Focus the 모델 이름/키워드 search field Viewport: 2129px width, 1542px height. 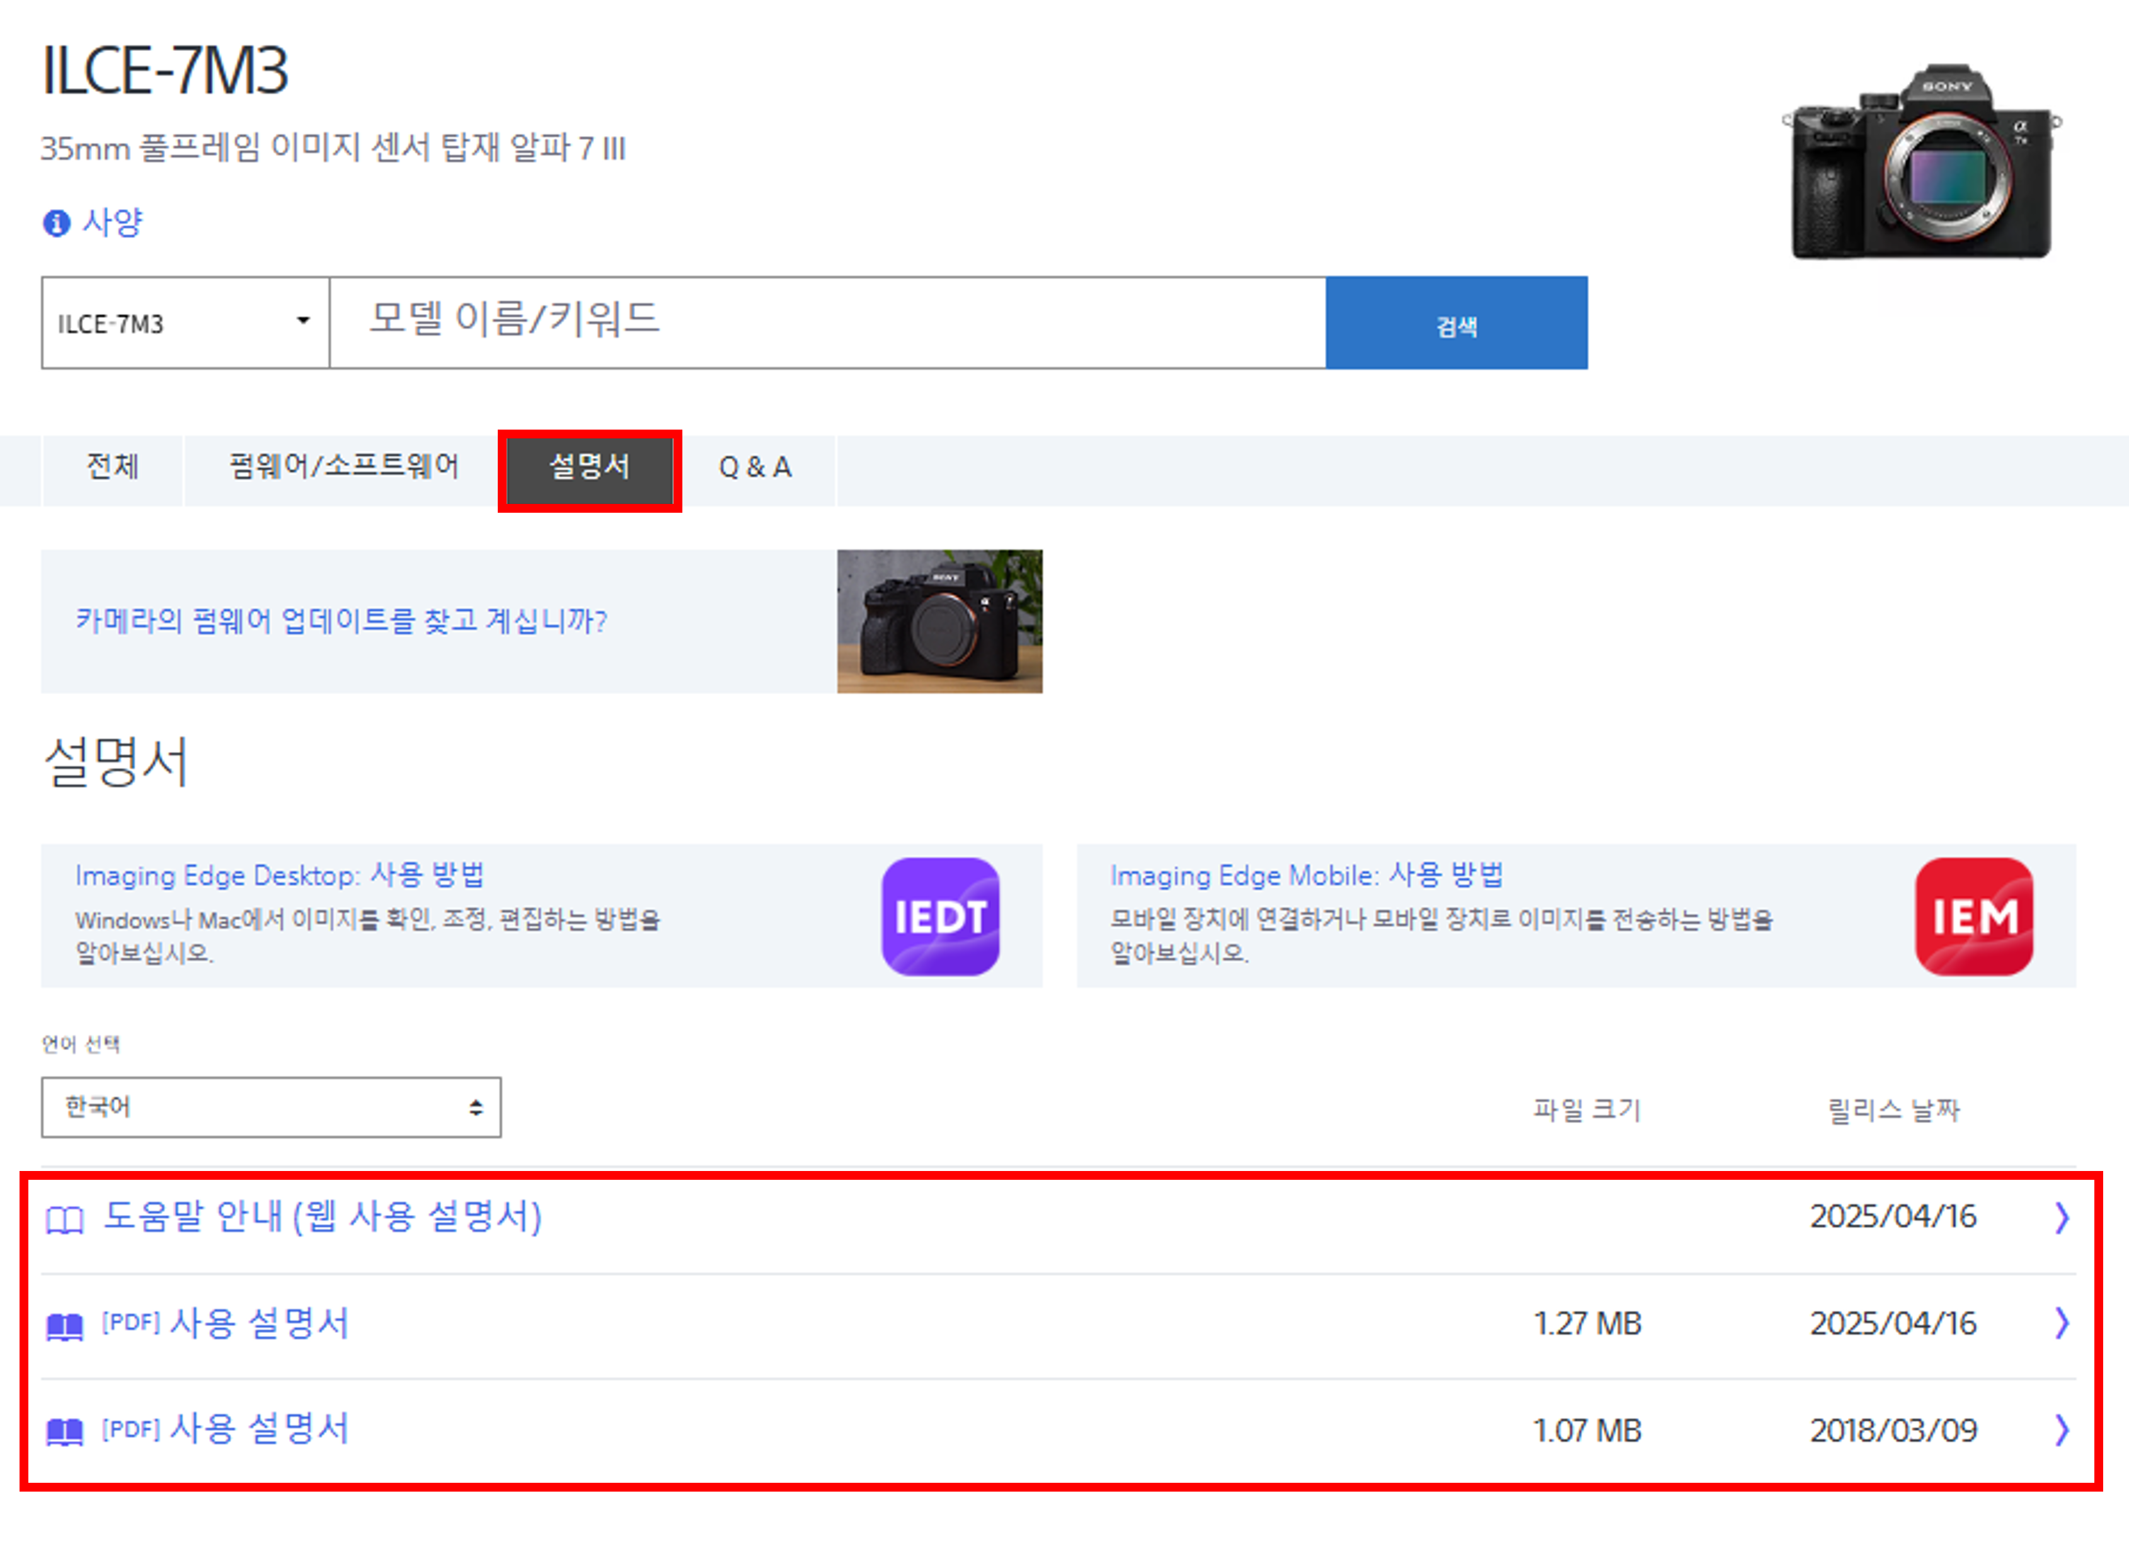click(x=827, y=323)
